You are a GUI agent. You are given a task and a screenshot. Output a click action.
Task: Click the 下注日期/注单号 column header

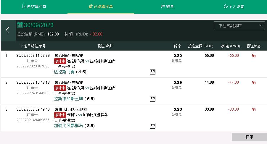tap(33, 46)
